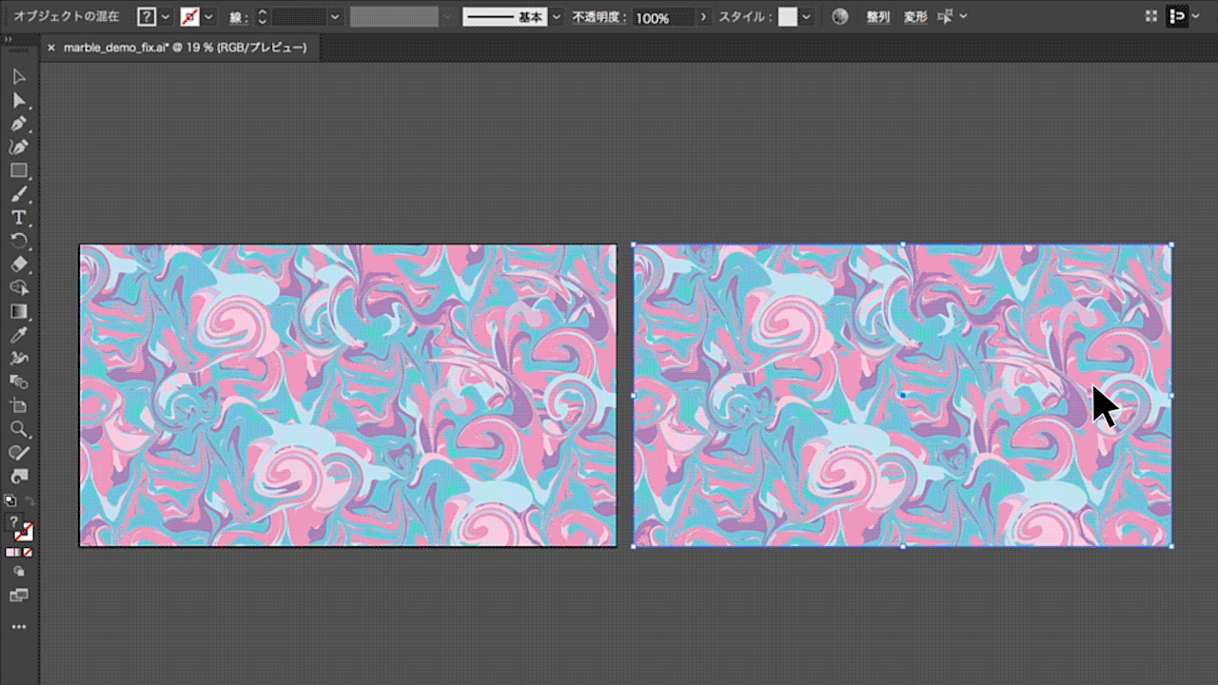Swap fill and stroke colors
1218x685 pixels.
[x=29, y=500]
